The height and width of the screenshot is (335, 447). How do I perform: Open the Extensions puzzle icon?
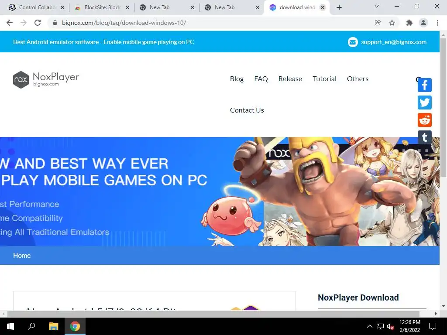pos(409,23)
